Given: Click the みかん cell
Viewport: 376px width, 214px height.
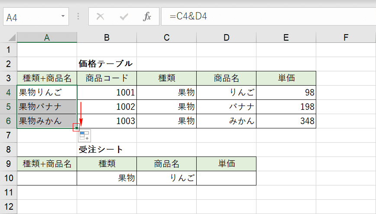Looking at the screenshot, I should pyautogui.click(x=227, y=121).
